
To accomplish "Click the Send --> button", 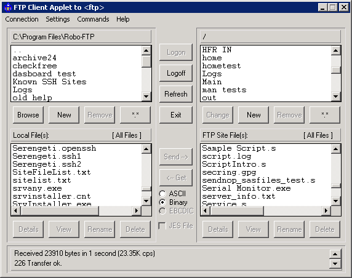I will (x=176, y=157).
